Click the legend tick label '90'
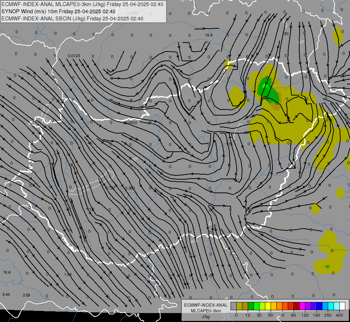 click(x=293, y=315)
